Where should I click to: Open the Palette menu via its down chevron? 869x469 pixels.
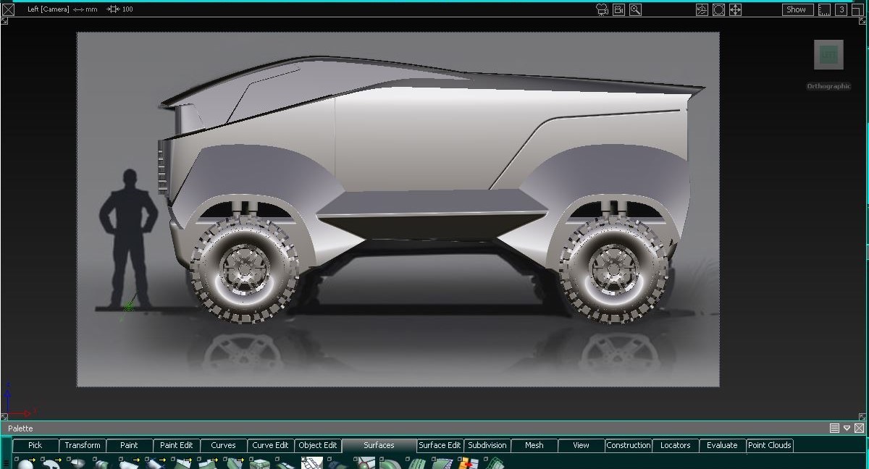coord(846,428)
